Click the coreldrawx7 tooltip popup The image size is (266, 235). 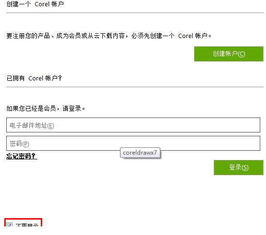pyautogui.click(x=140, y=153)
